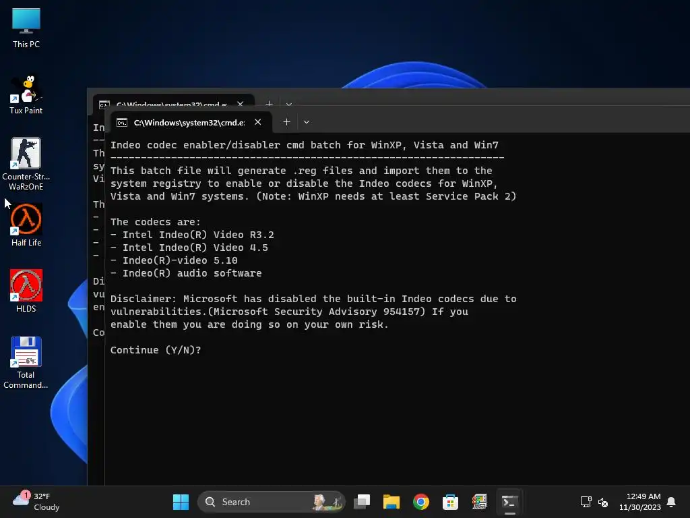
Task: Click the 'Indeo(R) audio software' line
Action: click(186, 273)
